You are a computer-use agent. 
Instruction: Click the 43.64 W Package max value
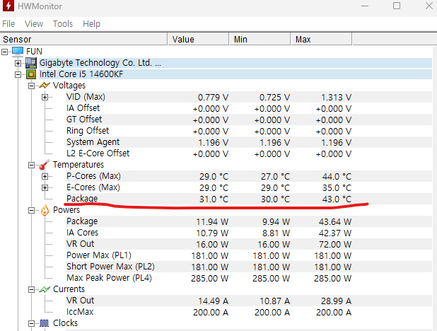pyautogui.click(x=335, y=221)
